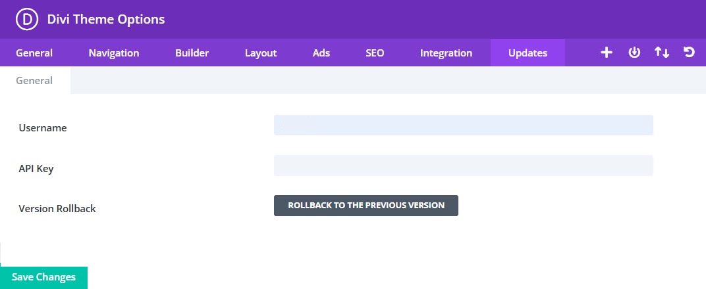This screenshot has height=289, width=706.
Task: Focus the Username input field
Action: pyautogui.click(x=463, y=125)
